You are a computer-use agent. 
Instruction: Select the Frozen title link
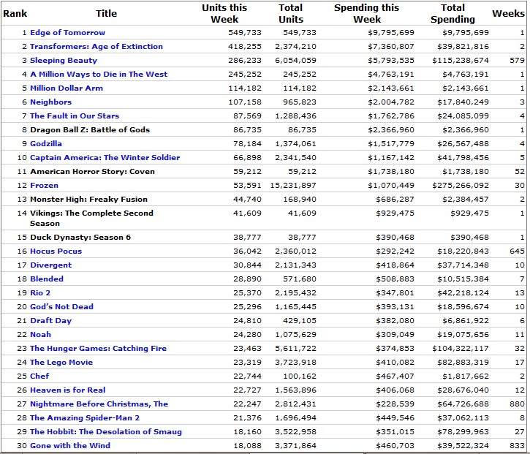pyautogui.click(x=44, y=186)
